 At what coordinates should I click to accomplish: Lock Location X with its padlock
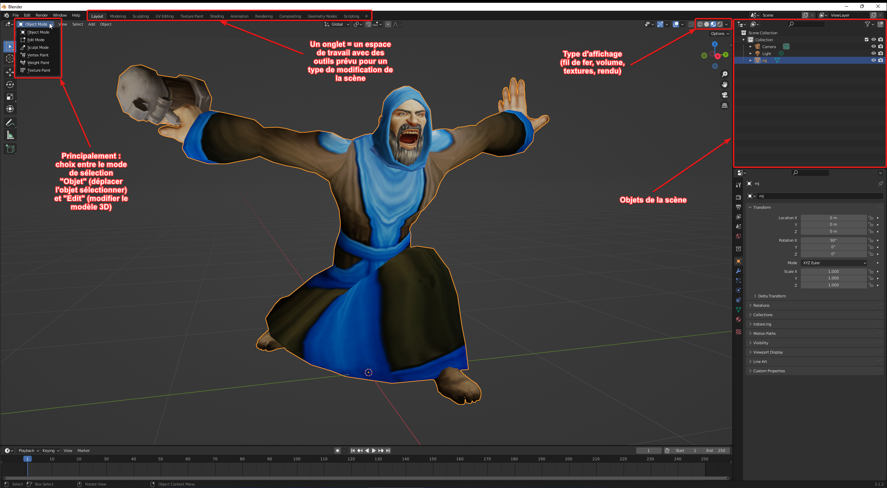[x=871, y=218]
